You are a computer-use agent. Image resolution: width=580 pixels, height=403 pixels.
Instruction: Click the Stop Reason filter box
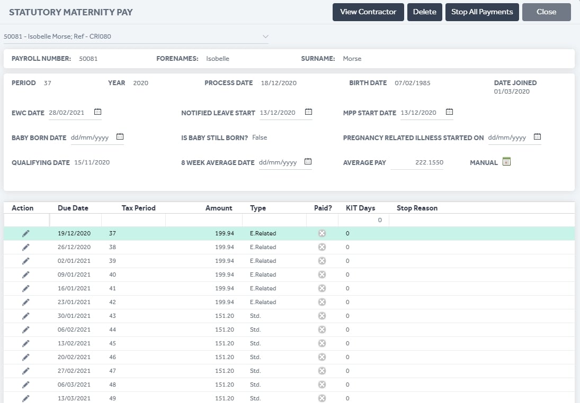(481, 220)
